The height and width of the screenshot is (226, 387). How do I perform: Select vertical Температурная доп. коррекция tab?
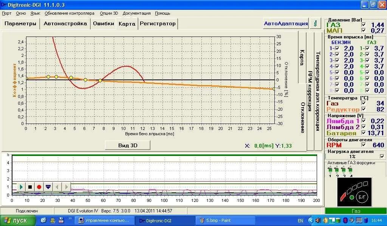(x=318, y=91)
